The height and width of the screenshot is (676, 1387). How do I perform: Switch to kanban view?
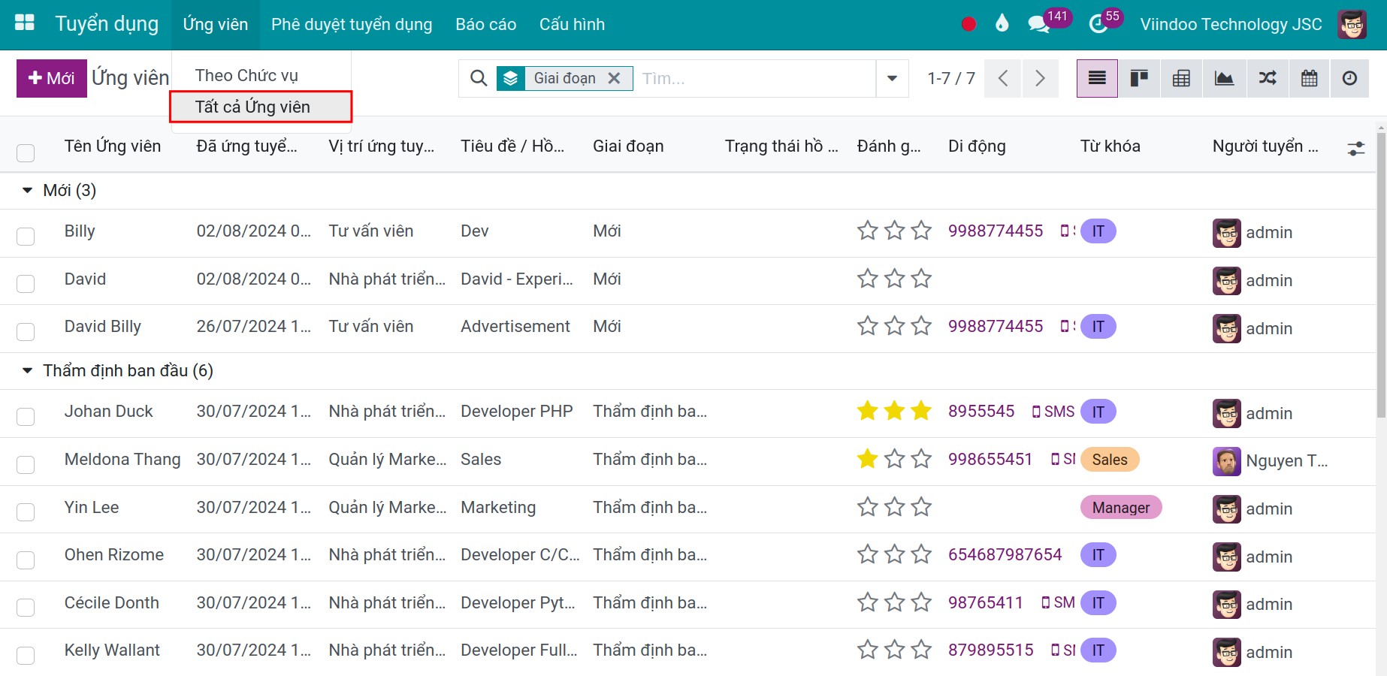coord(1139,78)
